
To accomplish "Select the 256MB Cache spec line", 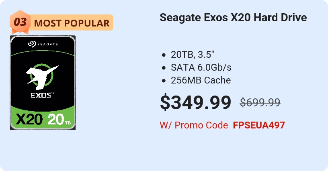I will tap(201, 80).
